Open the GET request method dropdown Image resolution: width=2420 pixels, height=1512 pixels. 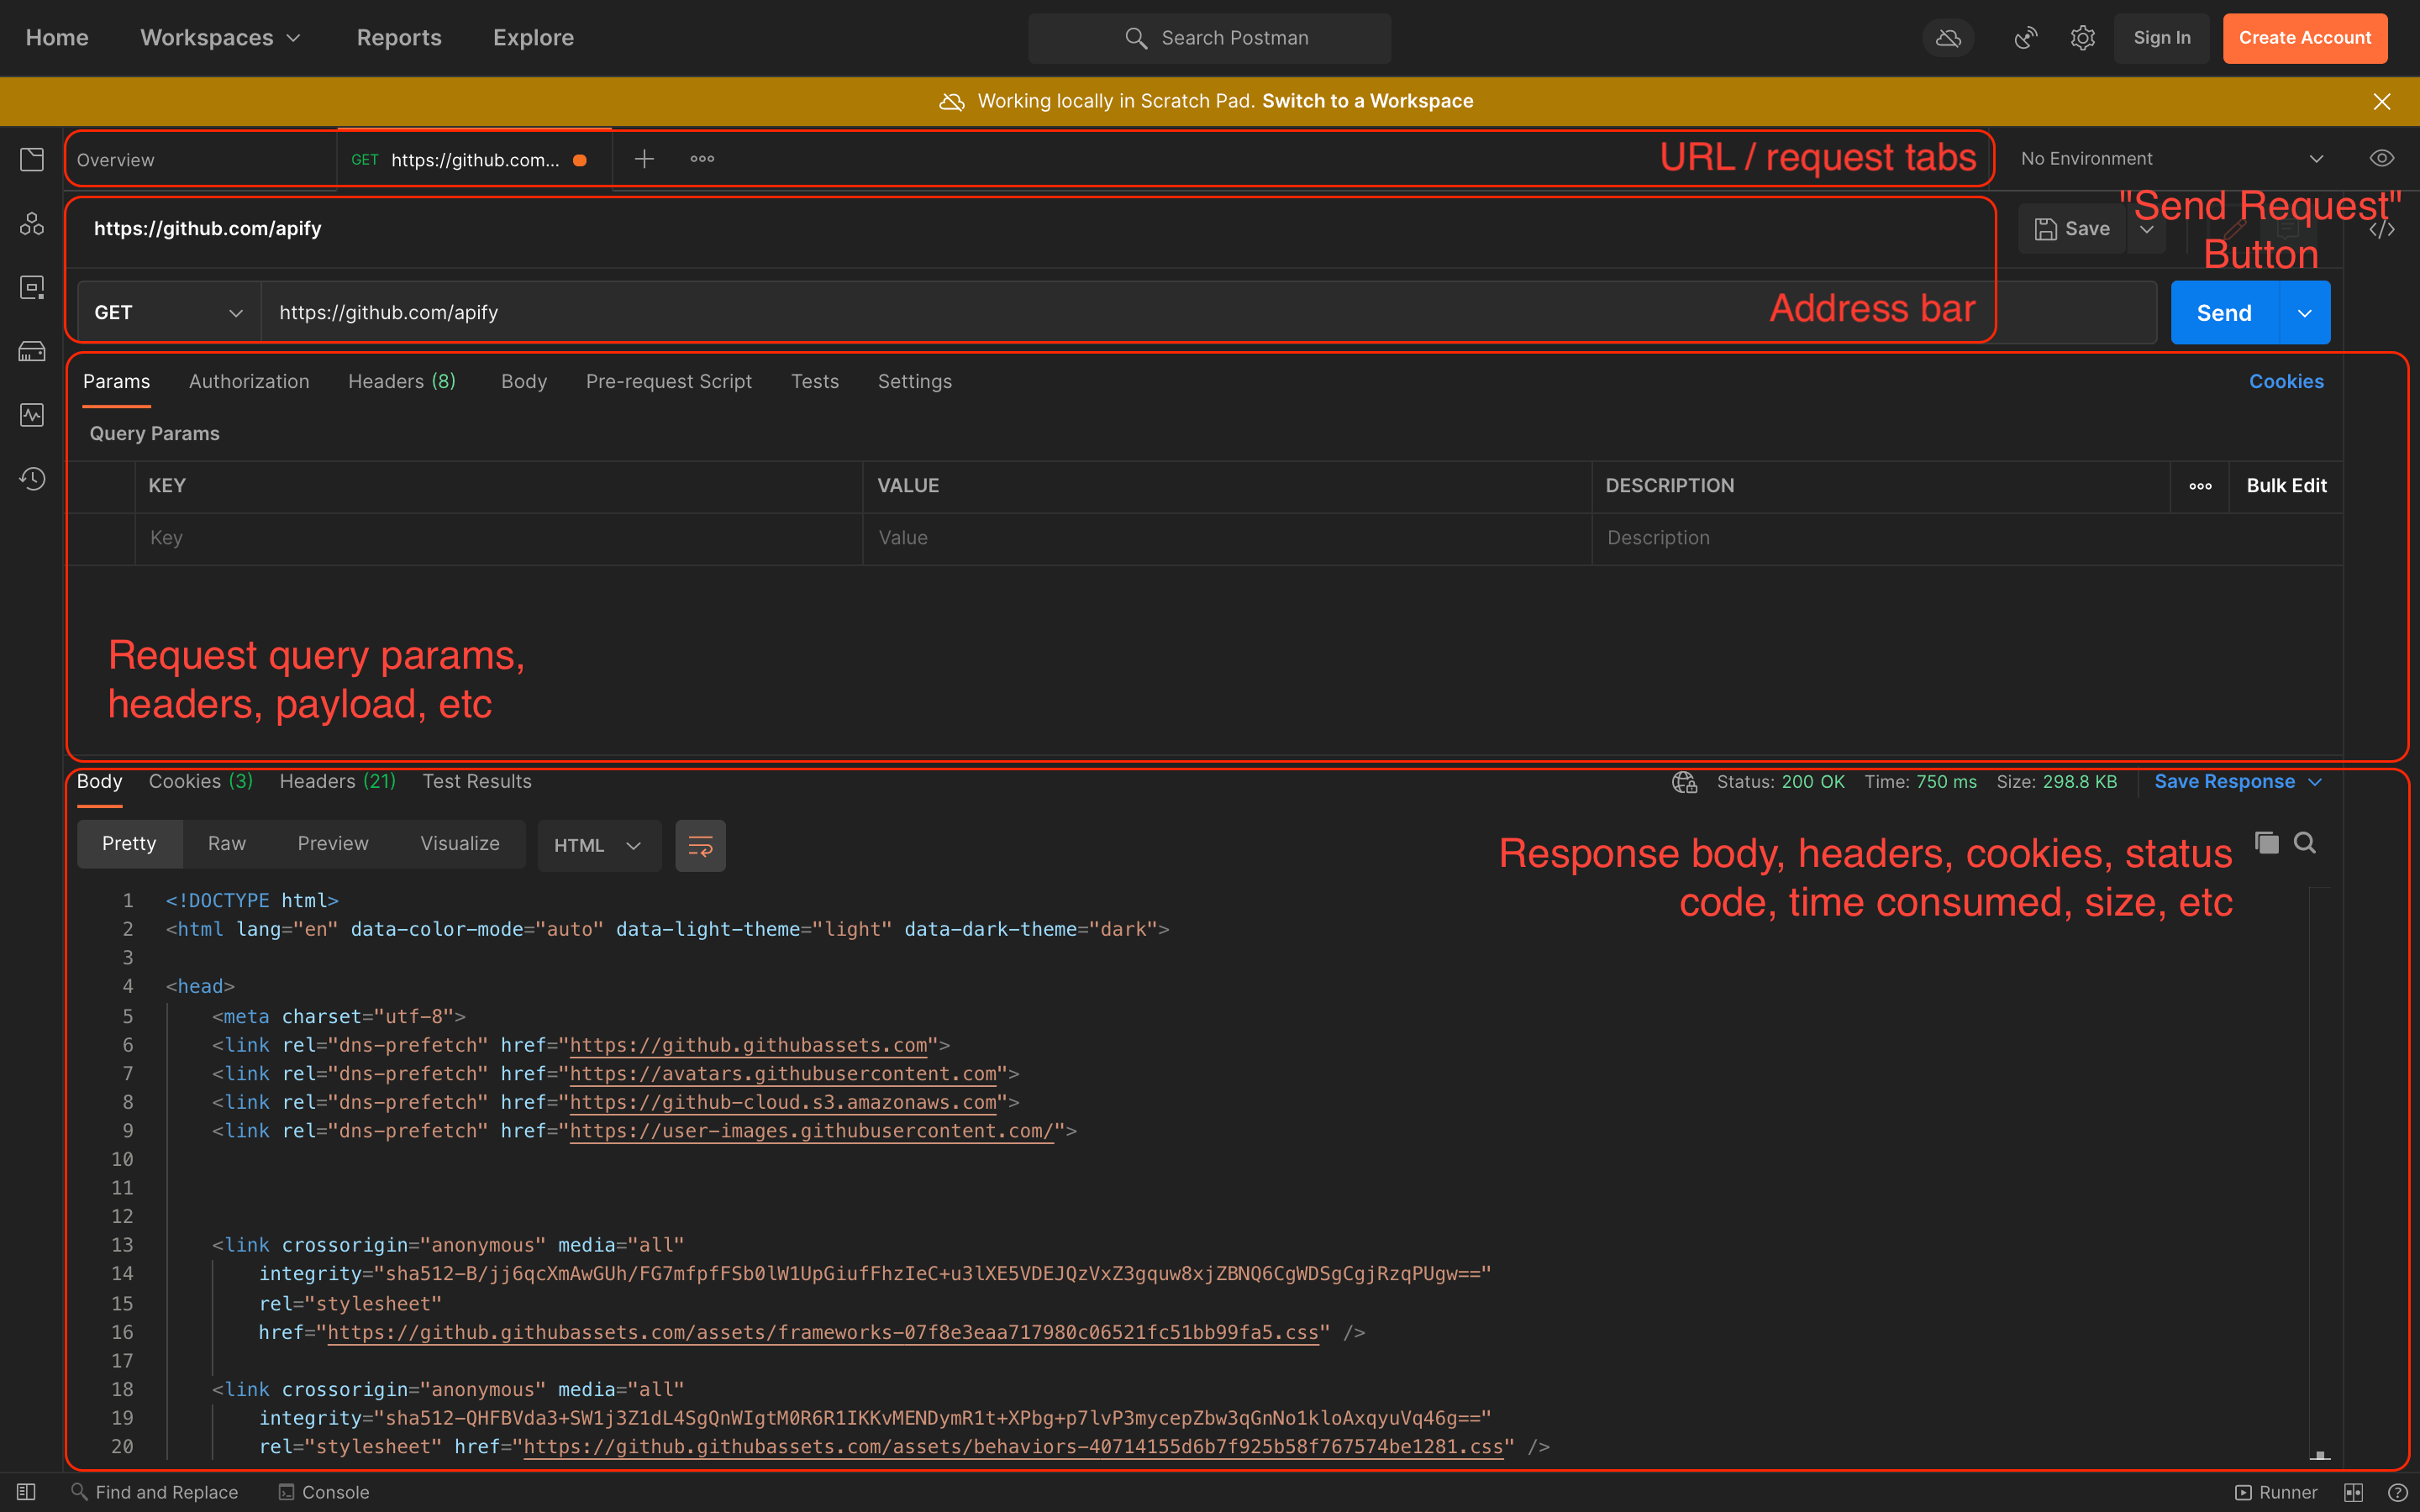(166, 312)
